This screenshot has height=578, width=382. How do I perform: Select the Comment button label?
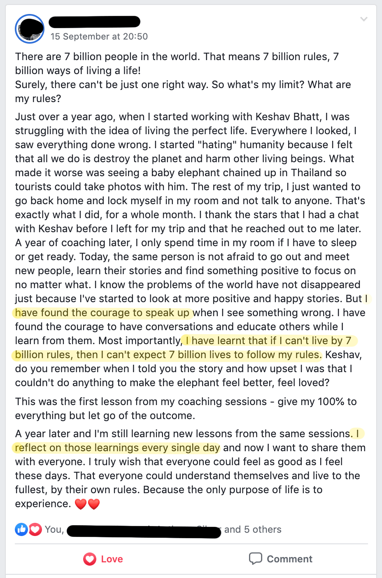click(x=289, y=559)
